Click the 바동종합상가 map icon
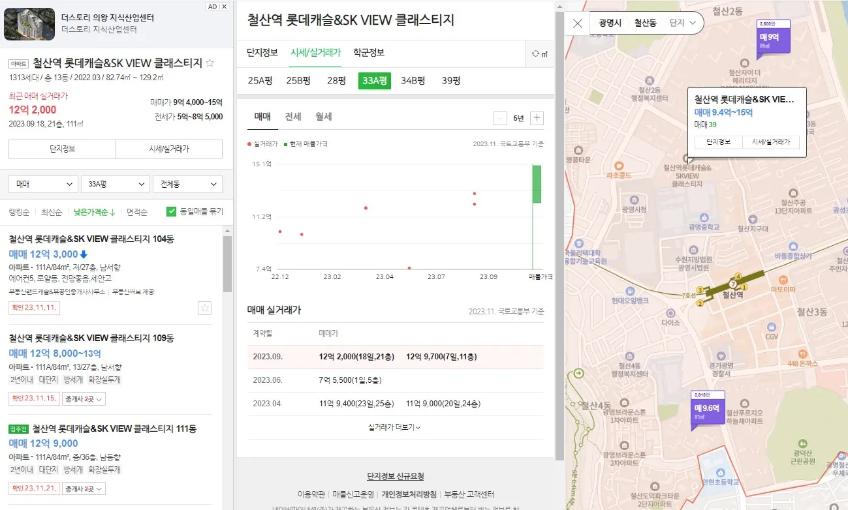848x510 pixels. click(793, 247)
